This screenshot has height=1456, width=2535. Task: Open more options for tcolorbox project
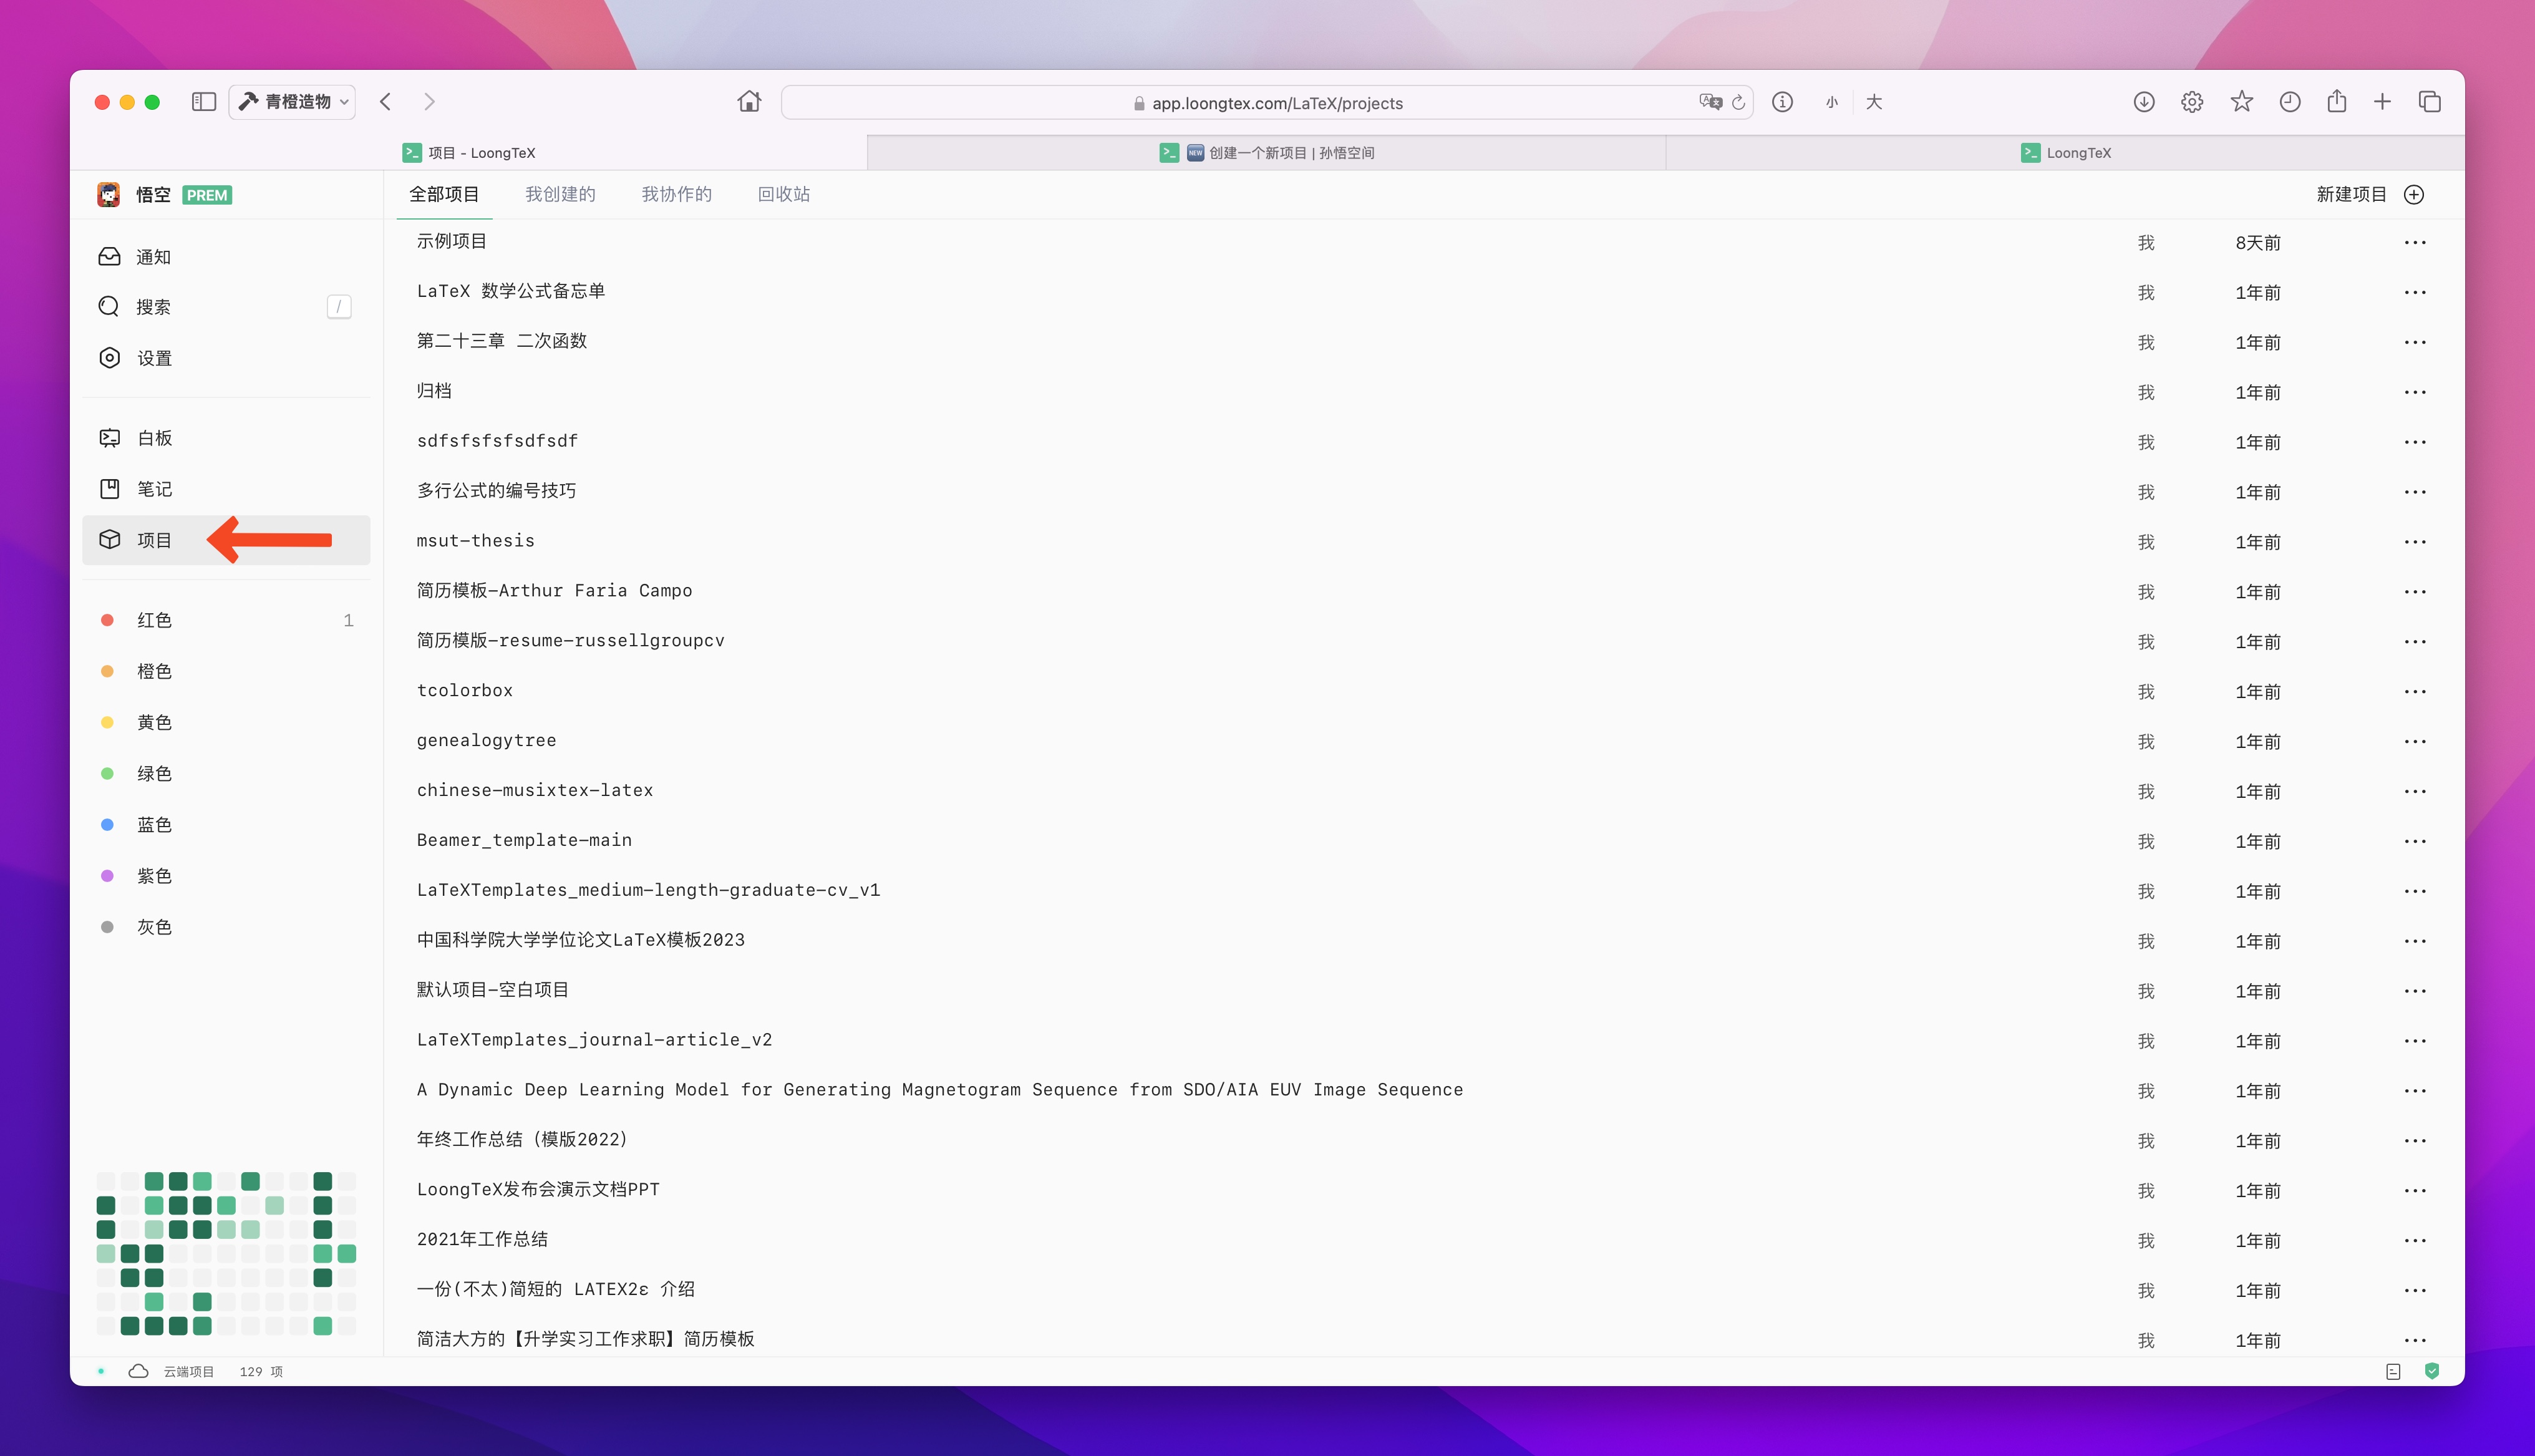2415,692
